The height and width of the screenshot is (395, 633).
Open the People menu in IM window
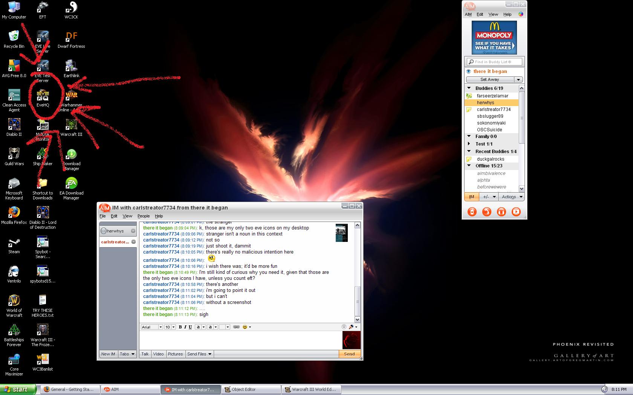coord(144,216)
